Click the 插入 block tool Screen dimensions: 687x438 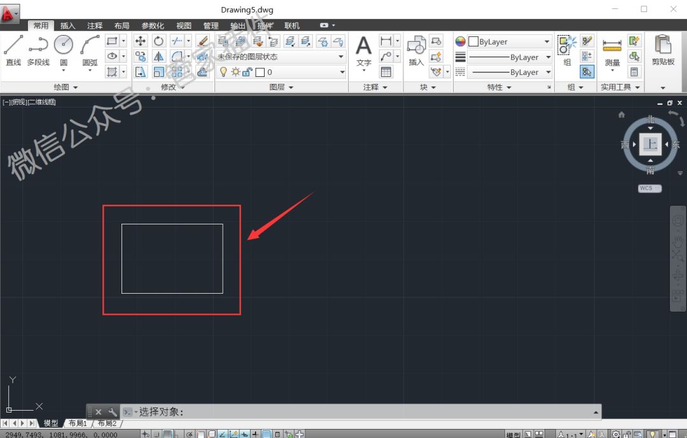click(x=416, y=51)
